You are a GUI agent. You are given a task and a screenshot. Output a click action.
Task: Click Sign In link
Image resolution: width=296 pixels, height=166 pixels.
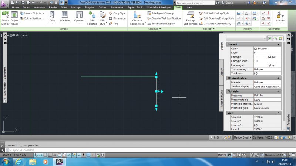point(228,3)
